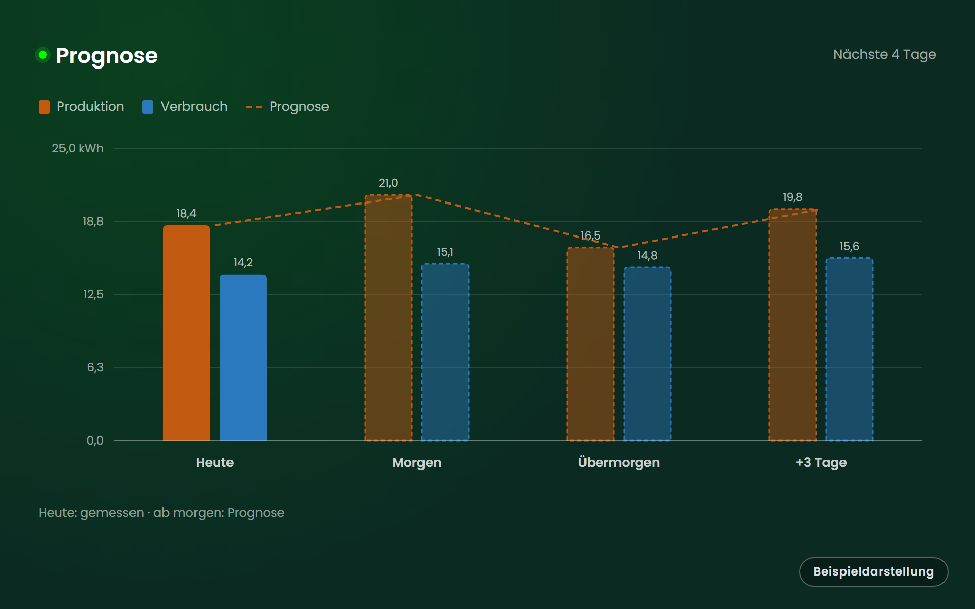
Task: Select the Heute axis label
Action: tap(215, 462)
